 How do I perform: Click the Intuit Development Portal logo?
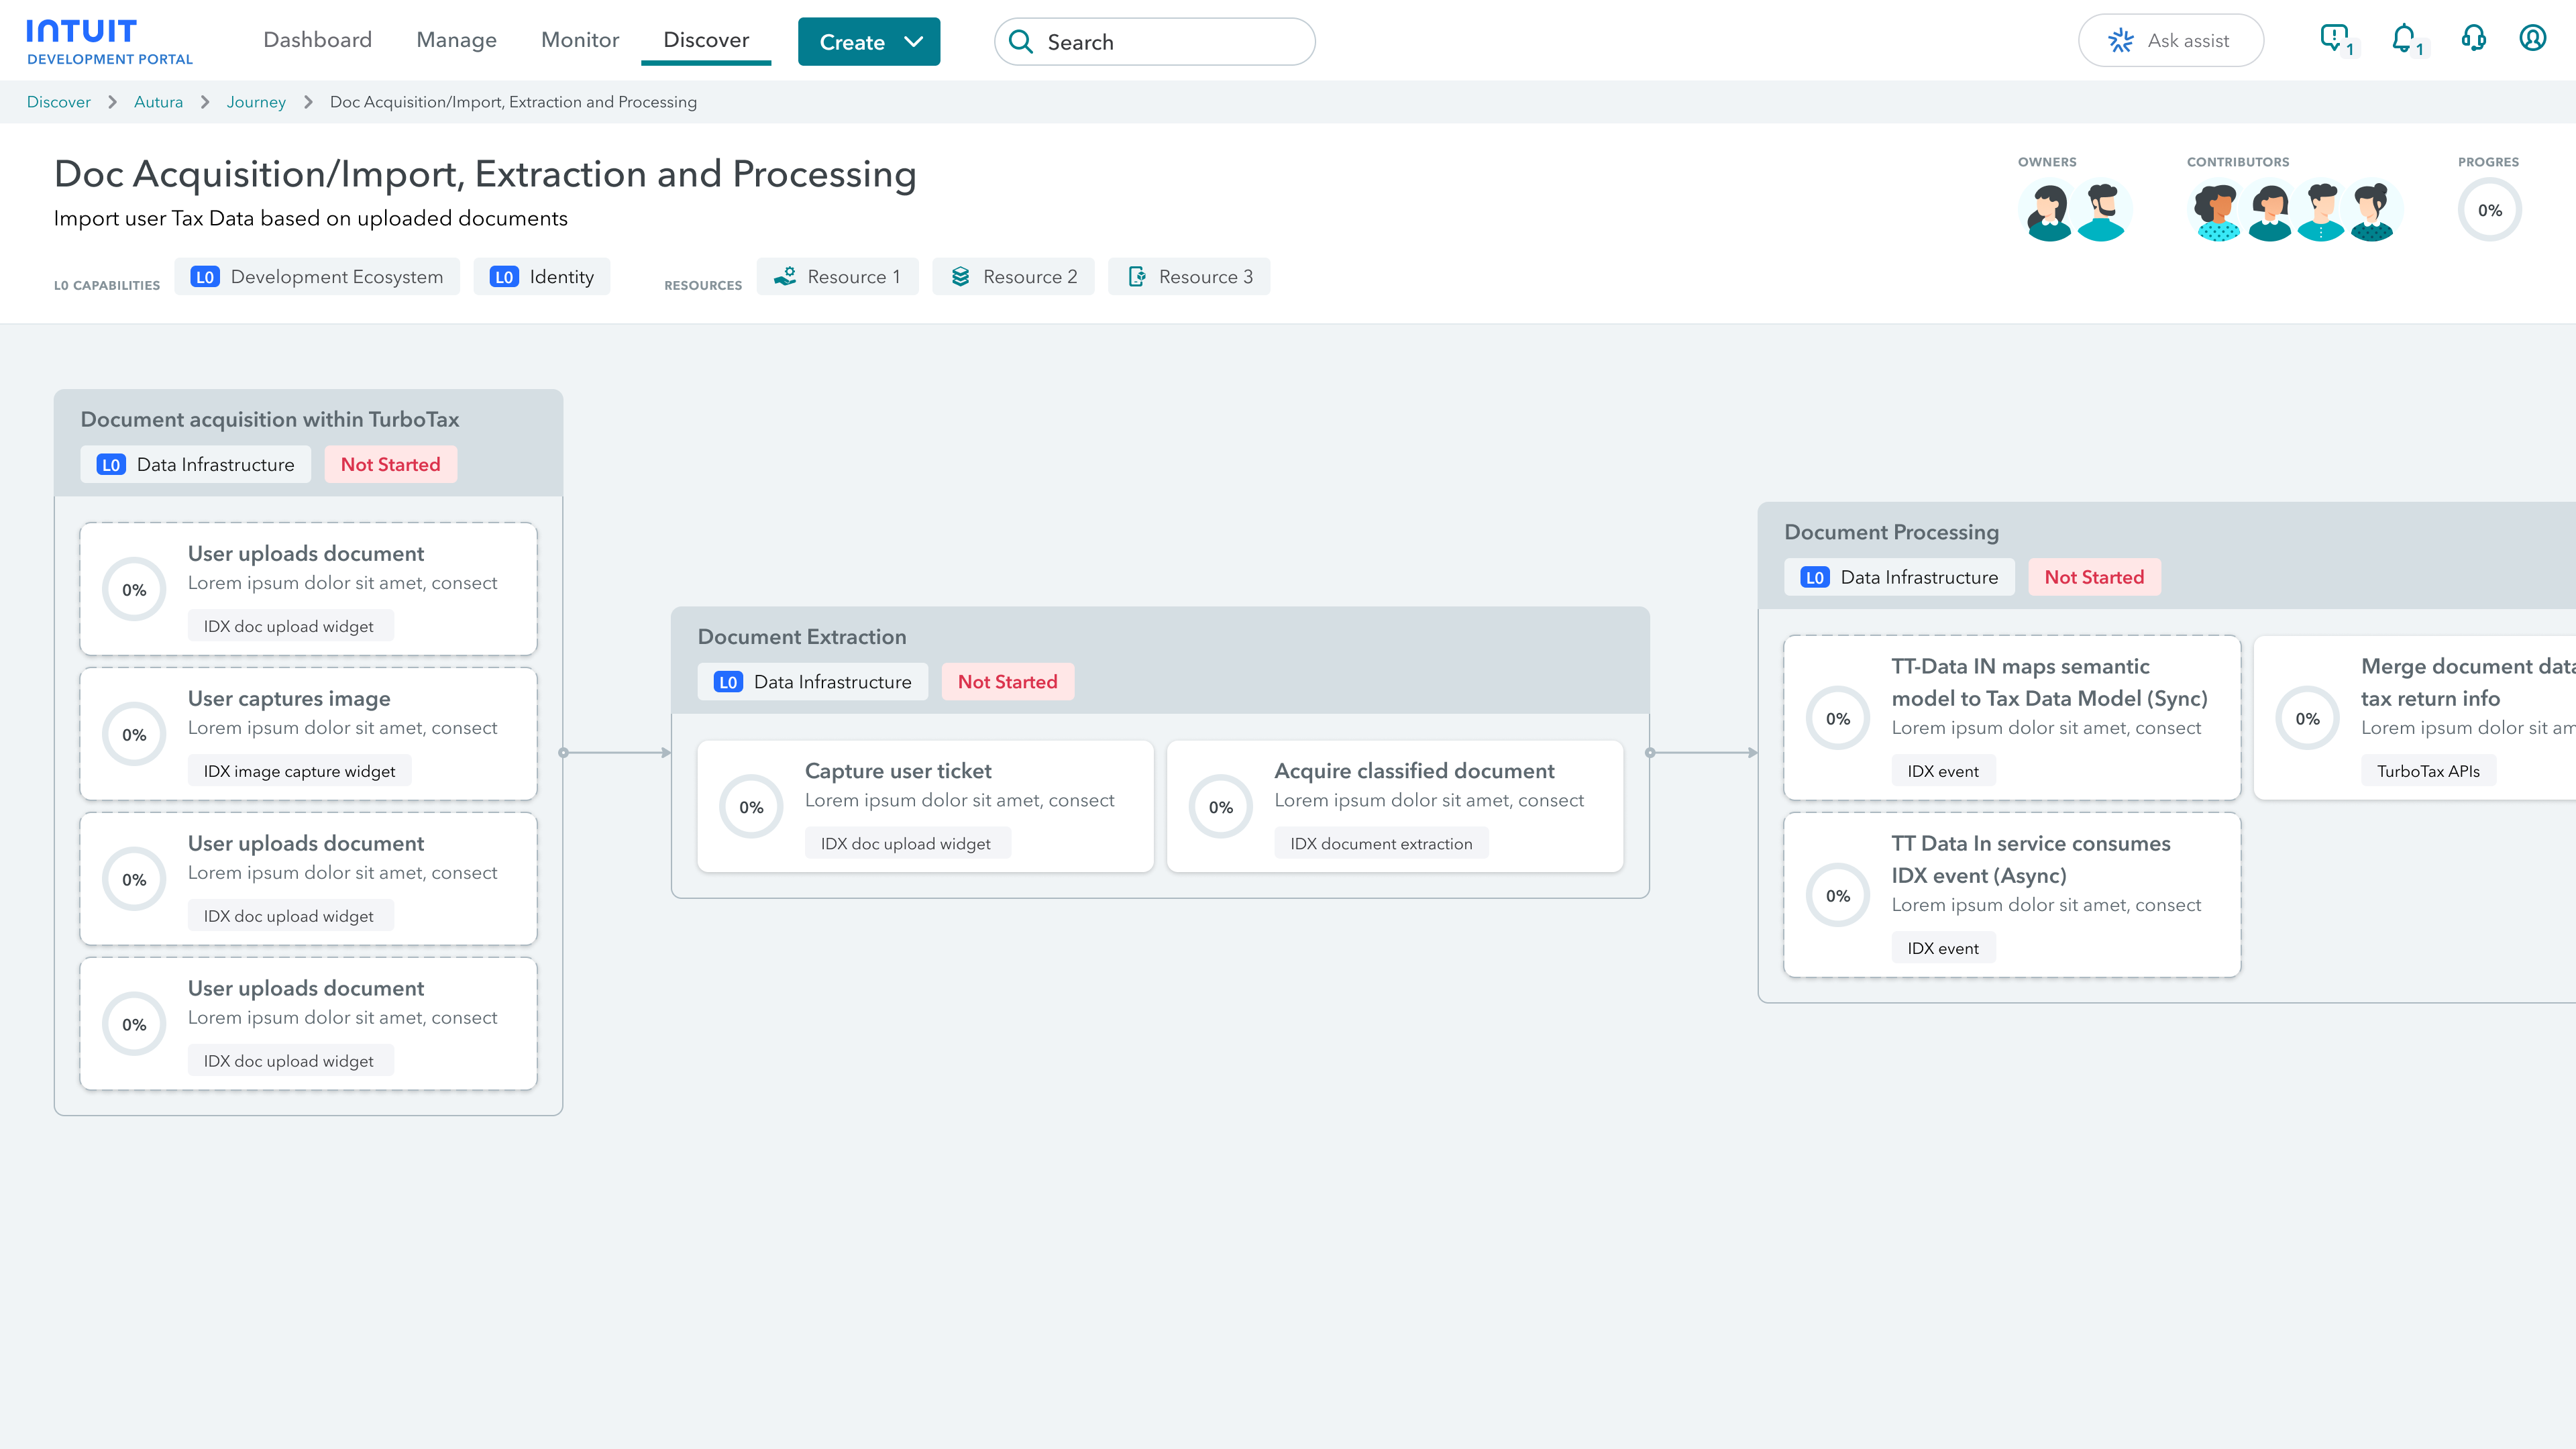(x=109, y=42)
